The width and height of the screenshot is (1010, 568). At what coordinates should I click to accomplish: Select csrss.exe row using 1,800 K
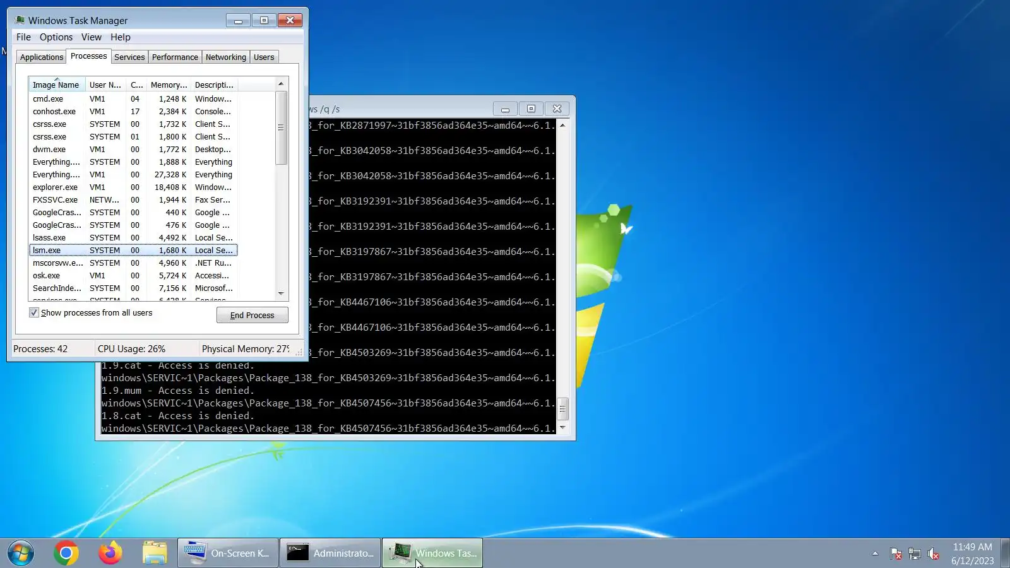pos(133,137)
